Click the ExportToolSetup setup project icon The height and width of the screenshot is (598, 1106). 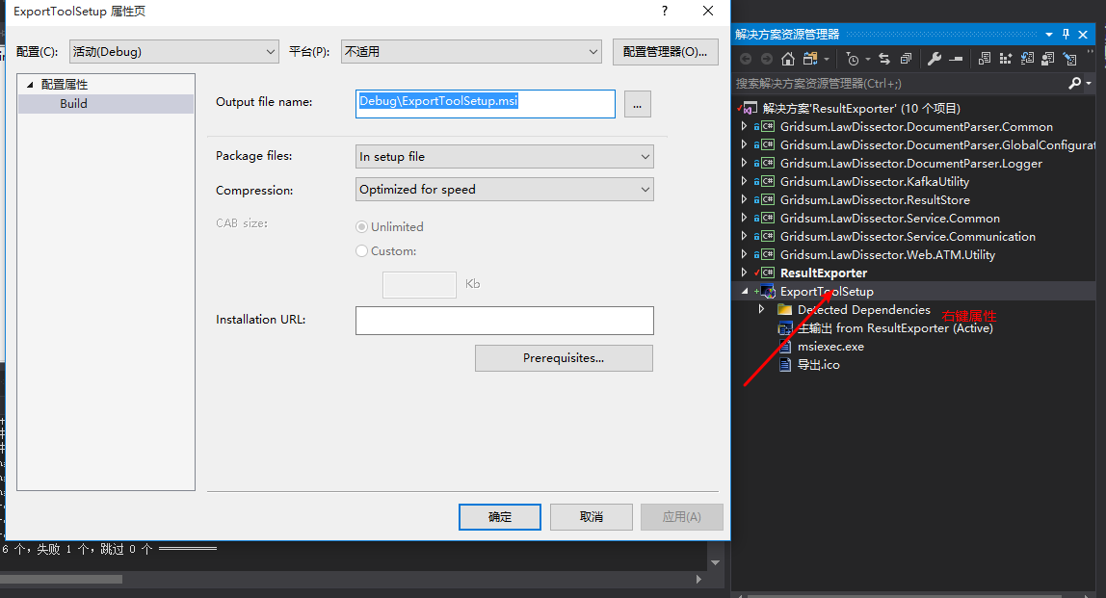pos(768,292)
